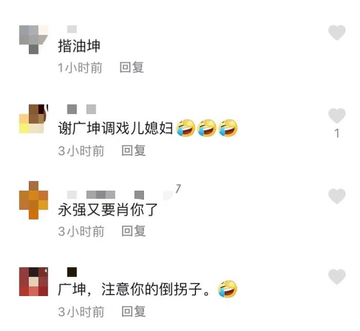Image resolution: width=360 pixels, height=331 pixels.
Task: Open username above 永强又要肖你了 comment
Action: 105,195
